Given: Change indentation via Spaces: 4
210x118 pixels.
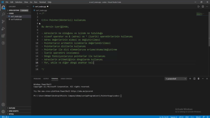Looking at the screenshot, I should tap(174, 117).
